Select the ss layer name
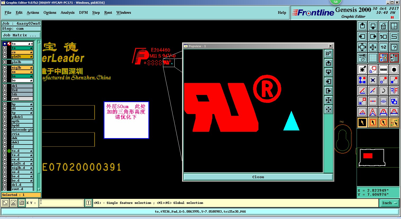The height and width of the screenshot is (219, 401). 22,72
